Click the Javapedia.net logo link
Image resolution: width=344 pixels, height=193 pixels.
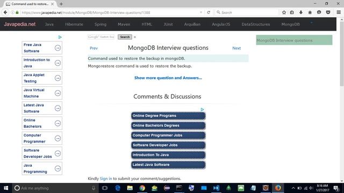coord(19,24)
